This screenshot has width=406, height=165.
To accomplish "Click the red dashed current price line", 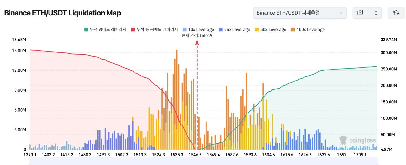I will 197,95.
